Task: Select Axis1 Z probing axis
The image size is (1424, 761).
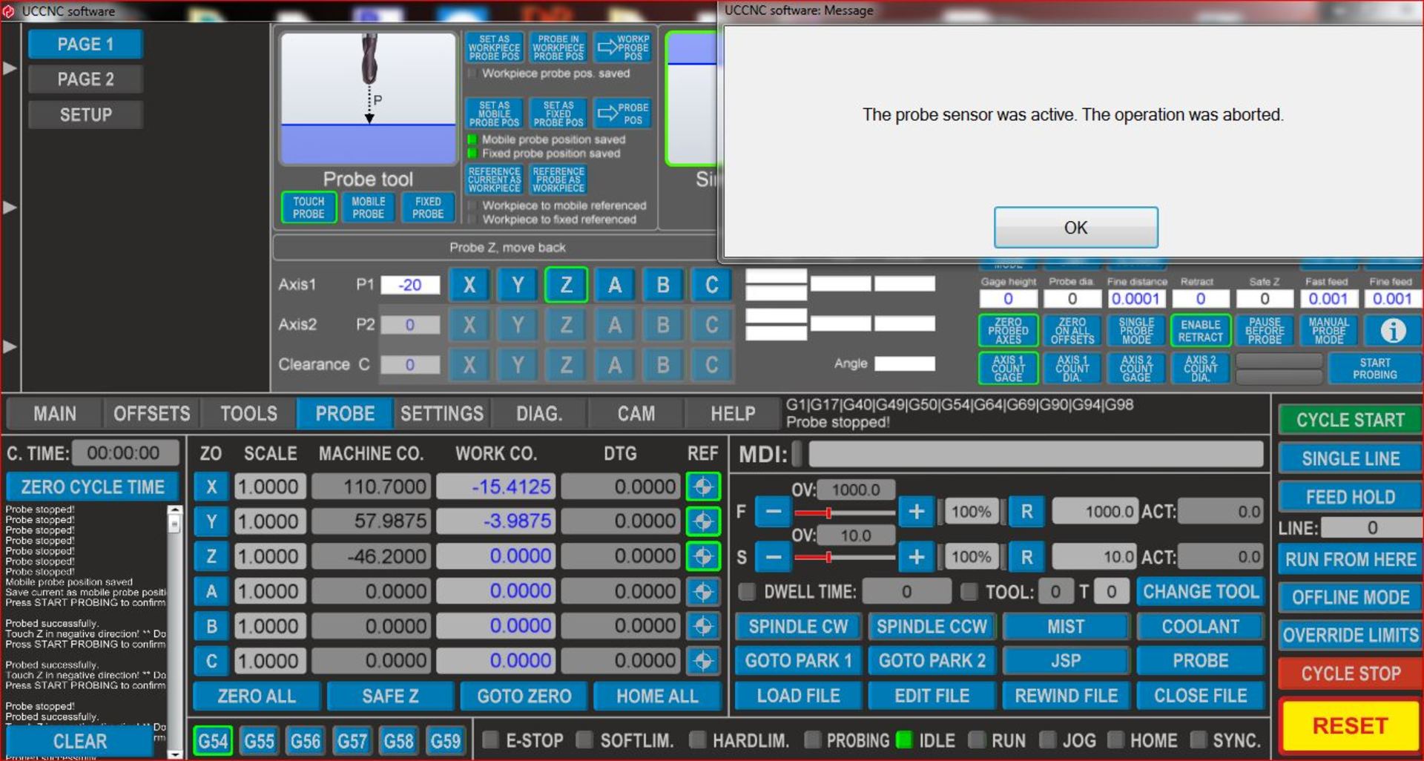Action: point(566,285)
